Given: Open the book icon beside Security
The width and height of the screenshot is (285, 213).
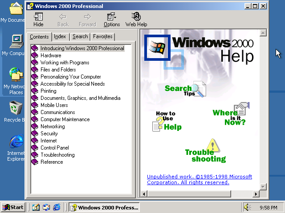Looking at the screenshot, I should coord(35,134).
